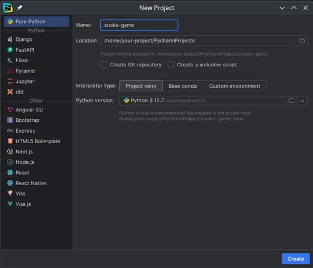The height and width of the screenshot is (268, 313).
Task: Select the Django project type icon
Action: click(x=10, y=39)
